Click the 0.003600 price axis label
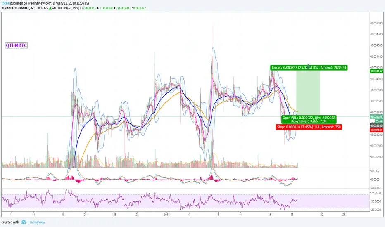Screen dimensions: 385x227 pos(377,101)
